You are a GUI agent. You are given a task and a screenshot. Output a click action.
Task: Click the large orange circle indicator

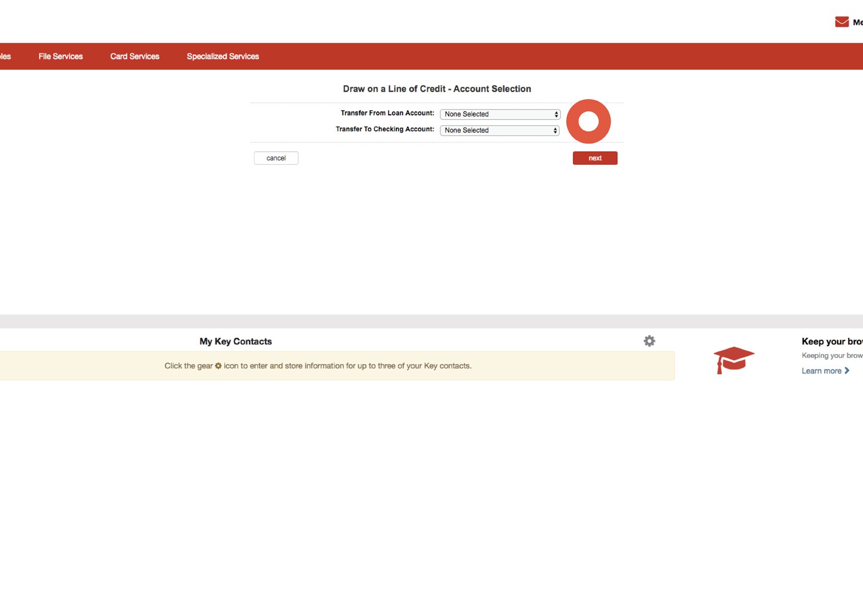click(589, 121)
